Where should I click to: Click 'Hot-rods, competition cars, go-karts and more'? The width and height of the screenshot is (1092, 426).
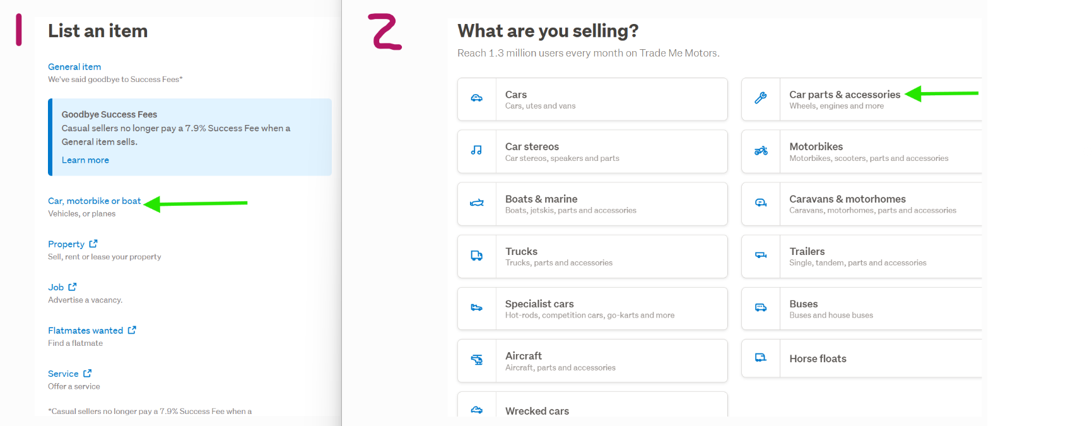[590, 316]
